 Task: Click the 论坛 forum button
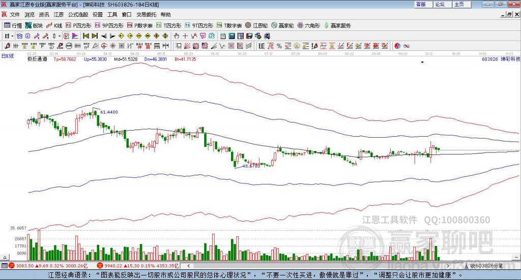tap(440, 4)
